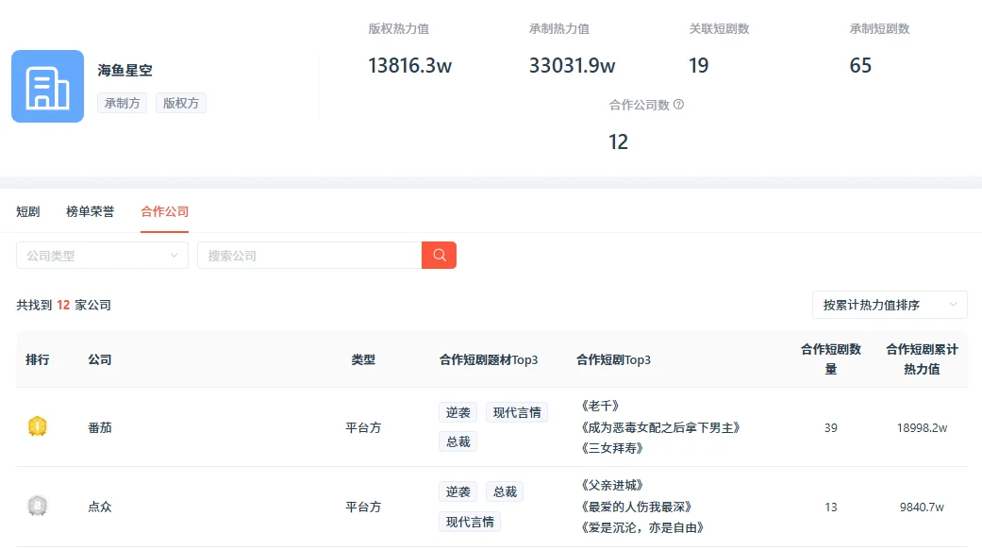Screen dimensions: 982x549
Task: Toggle the 总裁 genre tag in 点众 row
Action: [504, 491]
